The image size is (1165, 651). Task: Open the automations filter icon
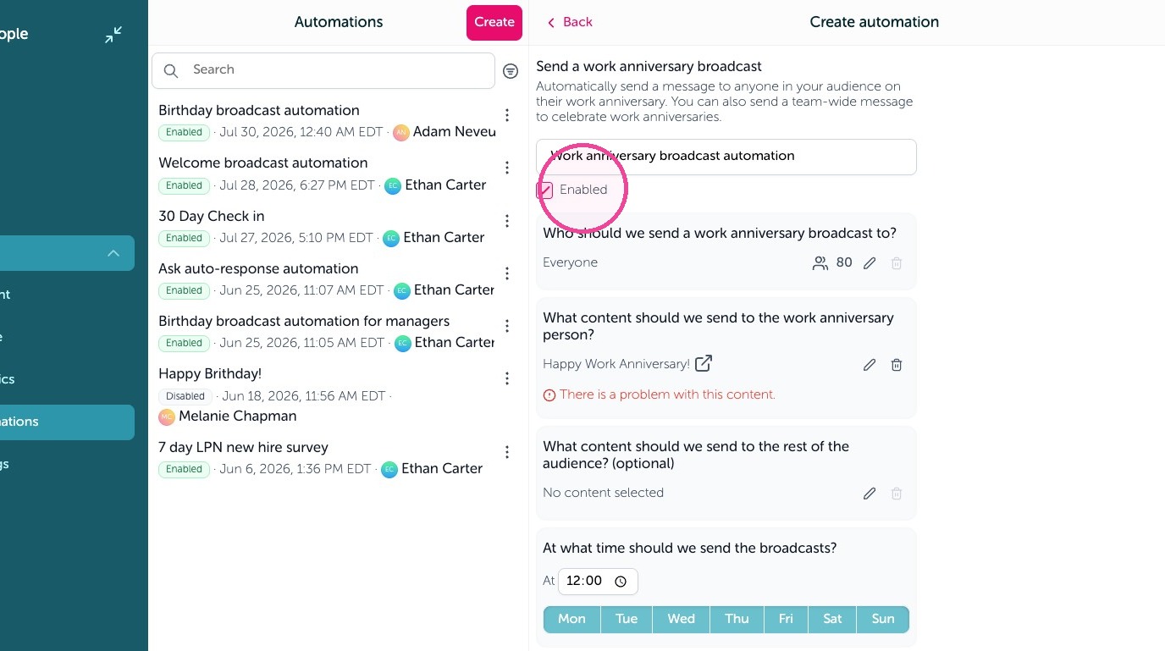[511, 71]
